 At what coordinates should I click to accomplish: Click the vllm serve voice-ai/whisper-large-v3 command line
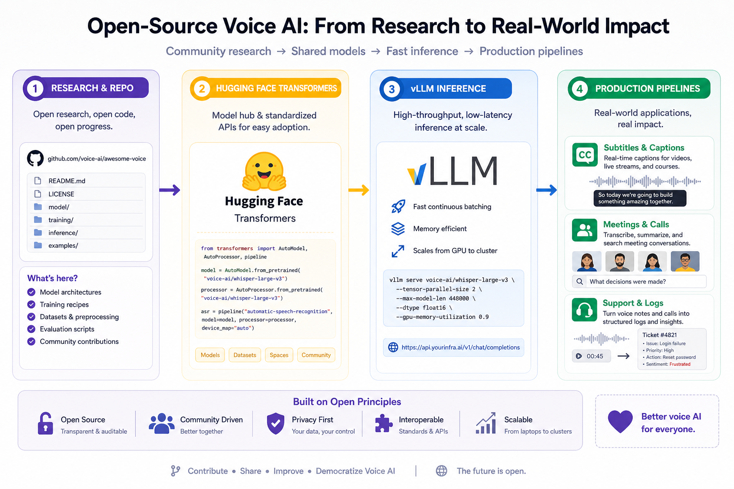pos(452,280)
